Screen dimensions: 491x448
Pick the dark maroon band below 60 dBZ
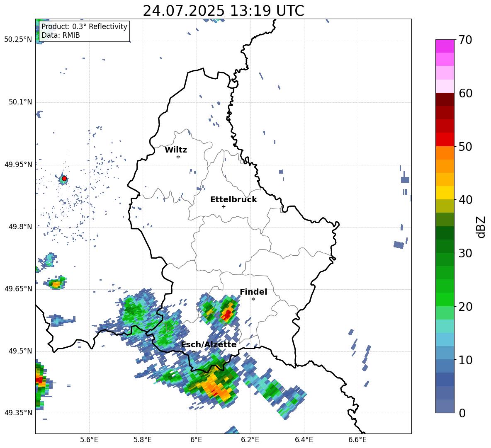(x=445, y=99)
